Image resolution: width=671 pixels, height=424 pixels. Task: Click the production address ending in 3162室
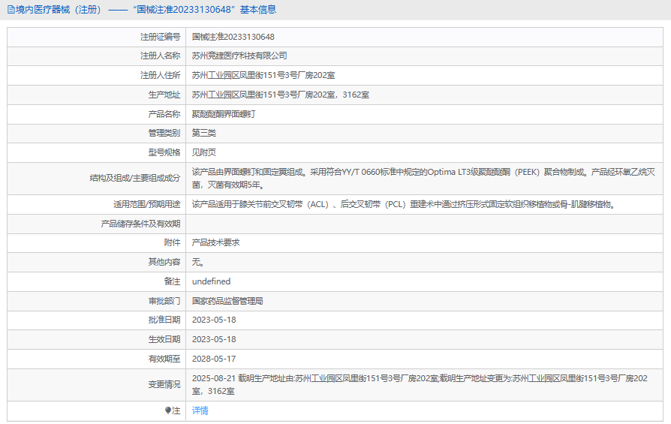tap(280, 95)
